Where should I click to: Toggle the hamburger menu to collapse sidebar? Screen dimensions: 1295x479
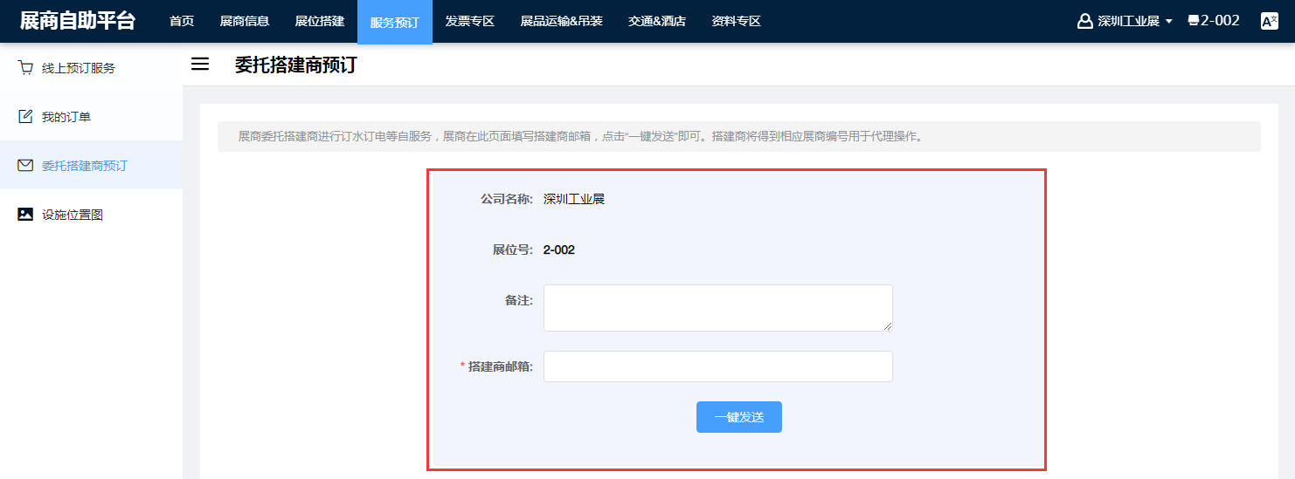(x=200, y=65)
